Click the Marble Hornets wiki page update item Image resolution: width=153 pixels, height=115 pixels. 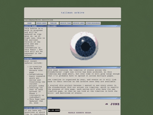tap(36, 70)
